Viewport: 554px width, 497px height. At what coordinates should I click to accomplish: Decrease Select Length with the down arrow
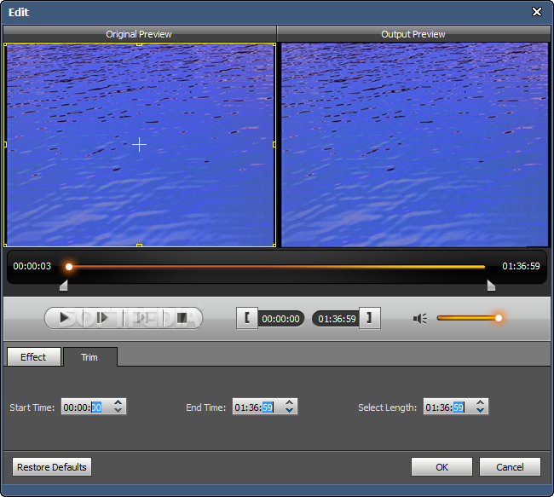[x=480, y=410]
